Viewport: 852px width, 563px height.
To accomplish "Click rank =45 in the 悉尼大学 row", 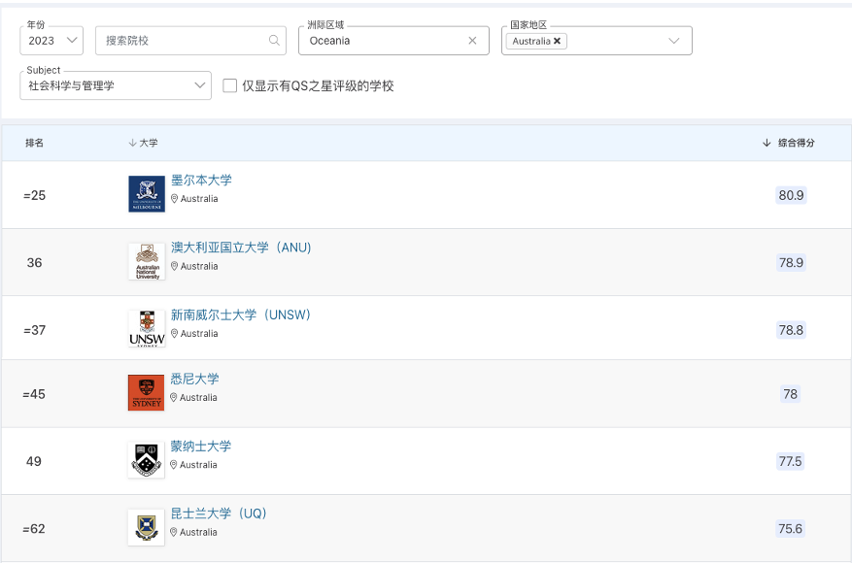I will [34, 394].
